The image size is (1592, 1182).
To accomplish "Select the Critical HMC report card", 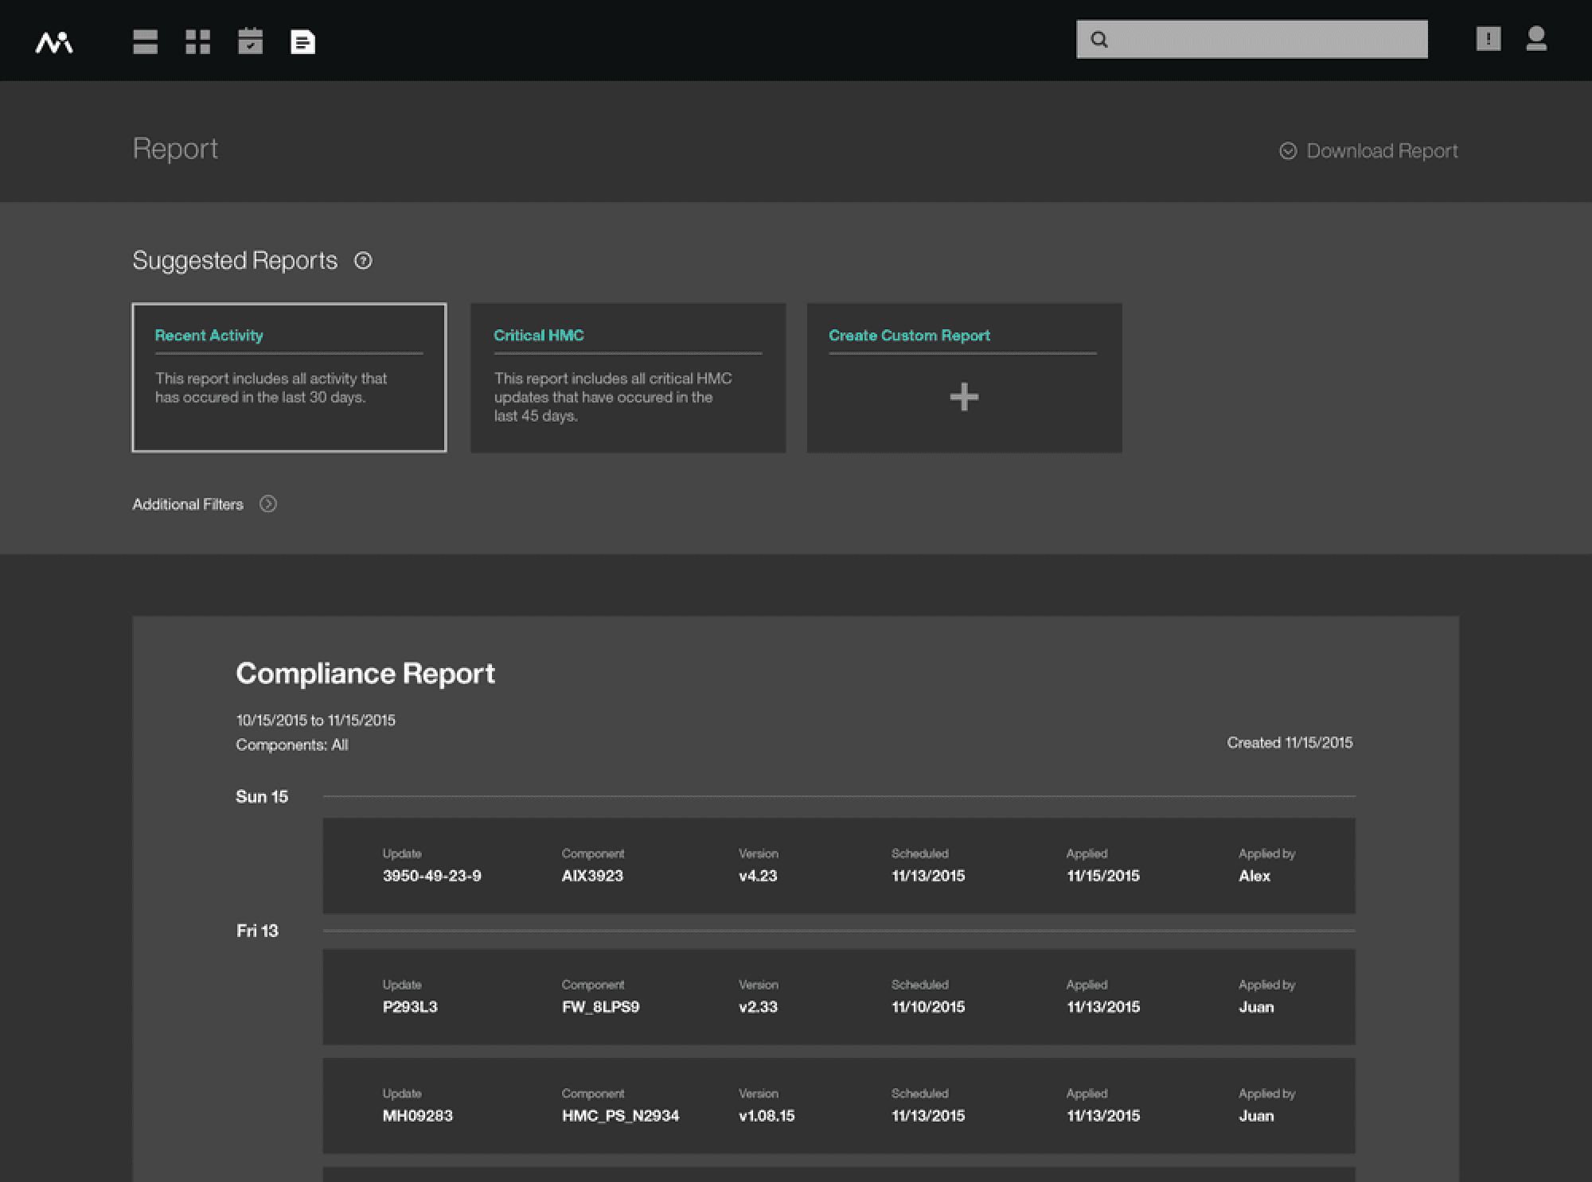I will click(627, 378).
